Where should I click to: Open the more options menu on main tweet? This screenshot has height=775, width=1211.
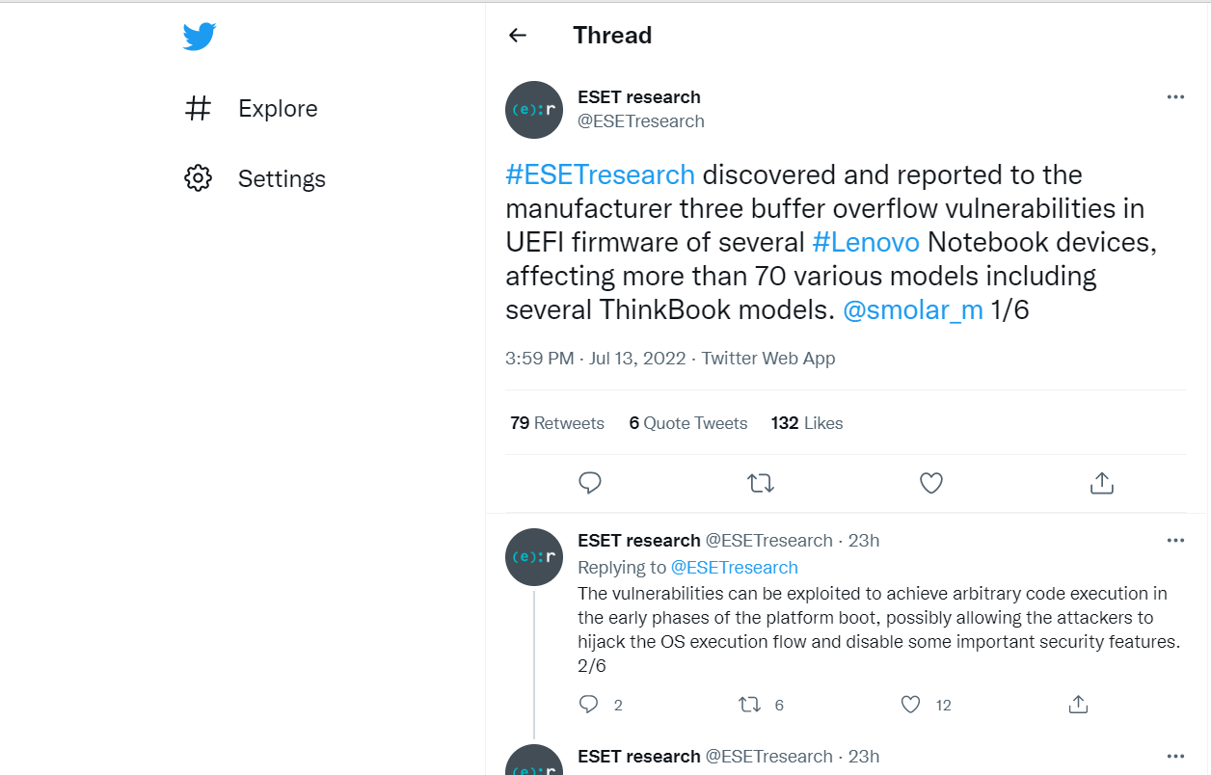tap(1175, 96)
